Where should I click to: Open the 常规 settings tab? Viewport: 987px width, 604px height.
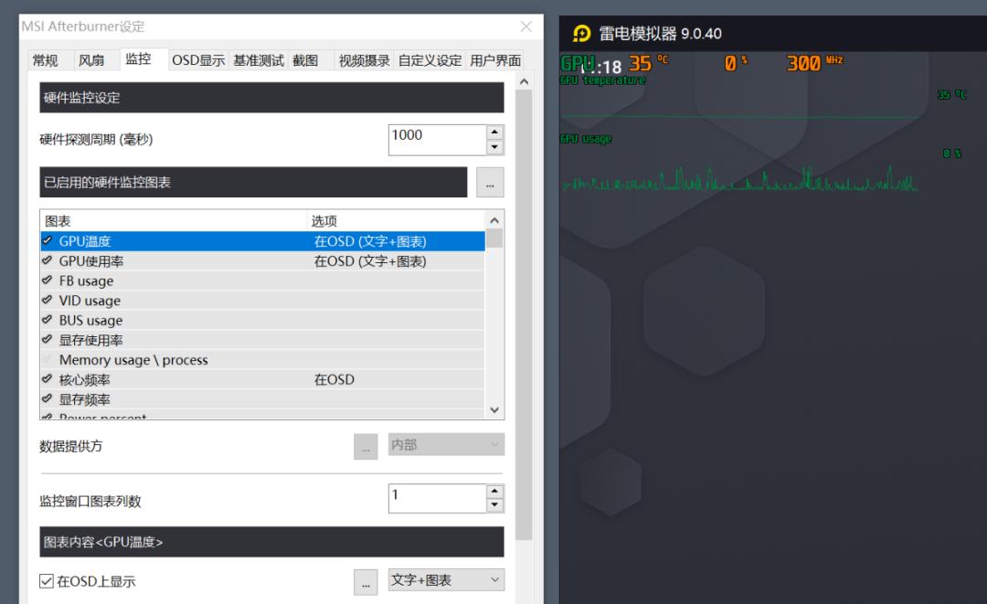point(45,59)
